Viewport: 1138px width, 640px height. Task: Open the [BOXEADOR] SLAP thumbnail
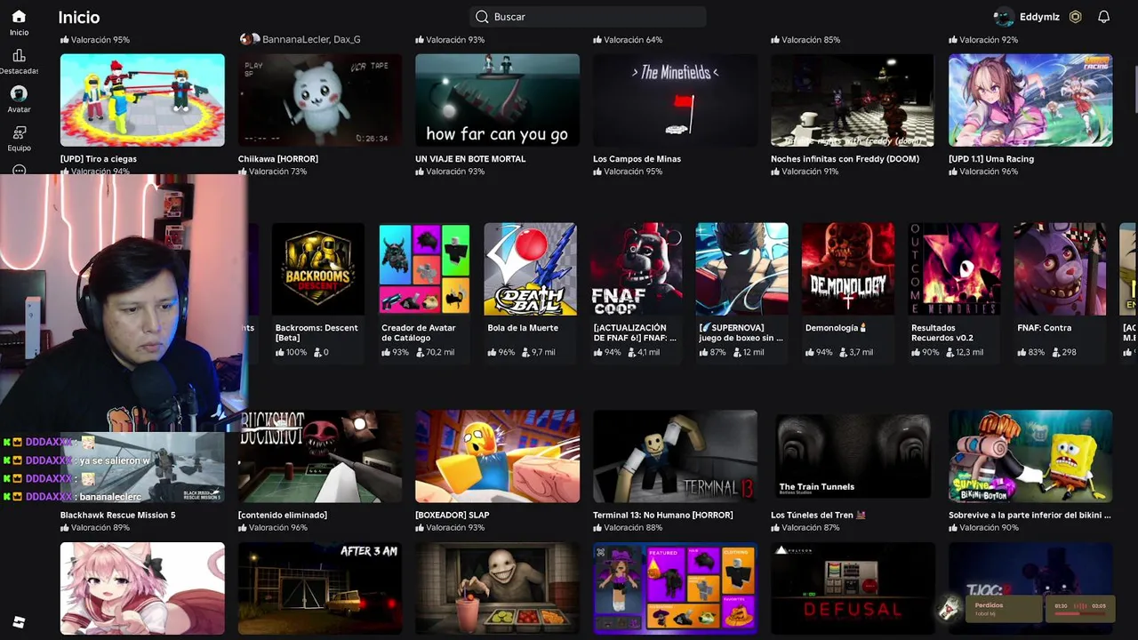(497, 456)
